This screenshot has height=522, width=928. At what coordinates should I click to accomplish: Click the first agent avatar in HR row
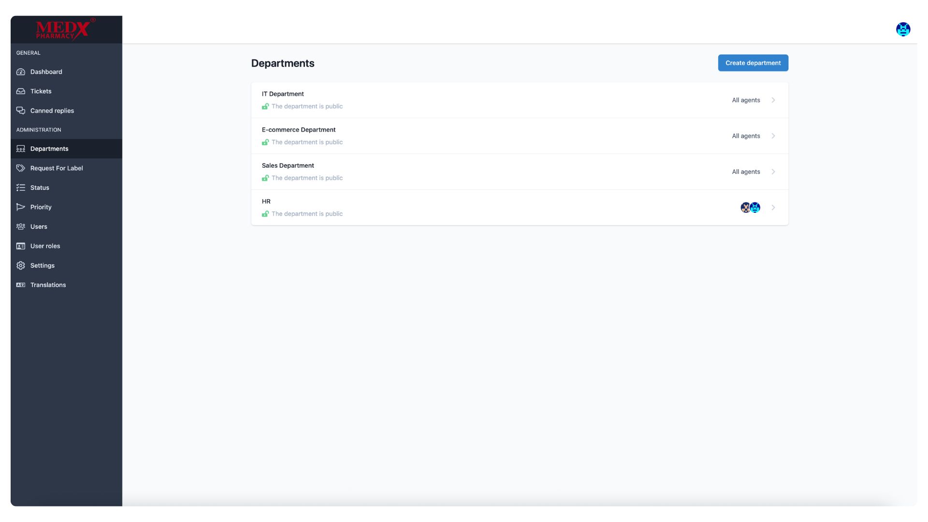745,207
